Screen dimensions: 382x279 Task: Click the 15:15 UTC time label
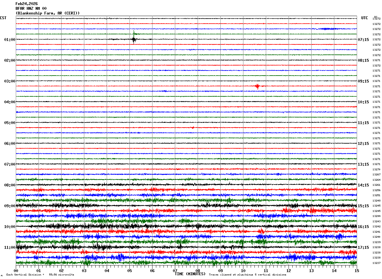363,206
